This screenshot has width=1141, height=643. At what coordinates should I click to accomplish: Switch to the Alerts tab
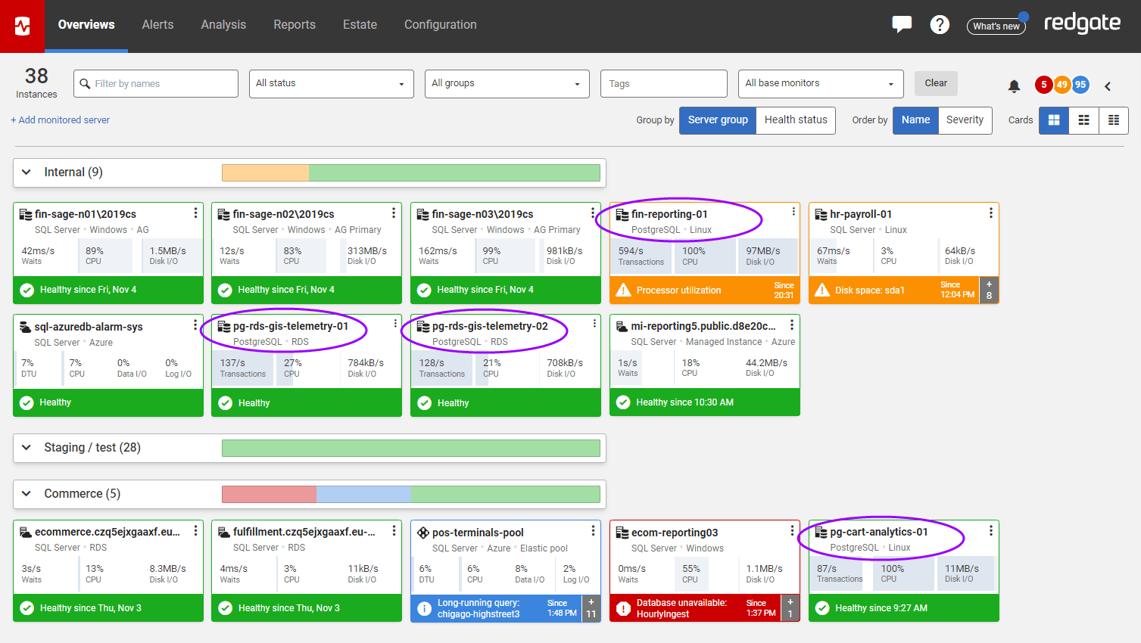(157, 24)
